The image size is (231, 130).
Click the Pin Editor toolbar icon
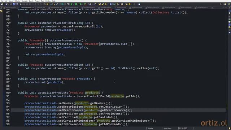coord(139,4)
